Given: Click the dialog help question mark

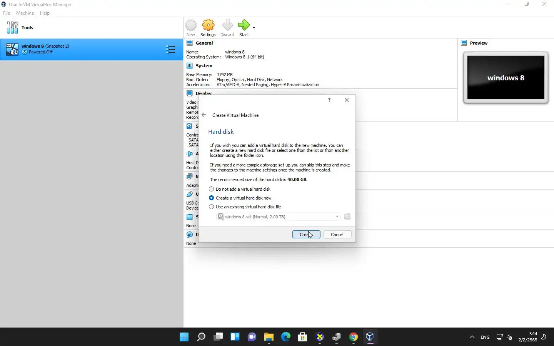Looking at the screenshot, I should pos(329,100).
